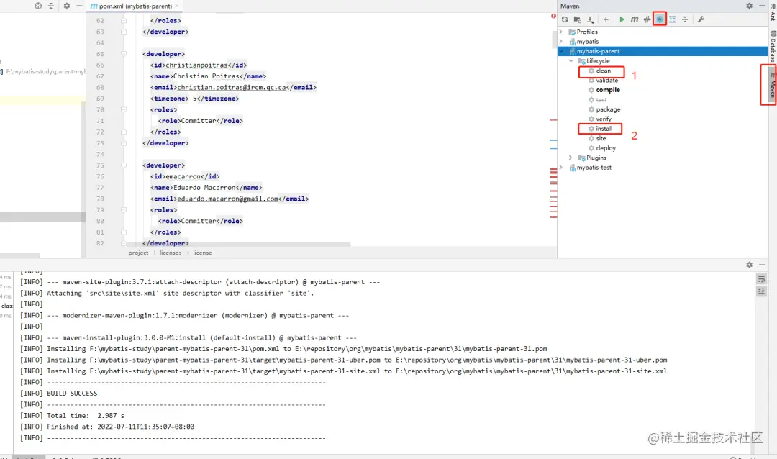The image size is (777, 459).
Task: Close the pom.xml editor tab
Action: [177, 6]
